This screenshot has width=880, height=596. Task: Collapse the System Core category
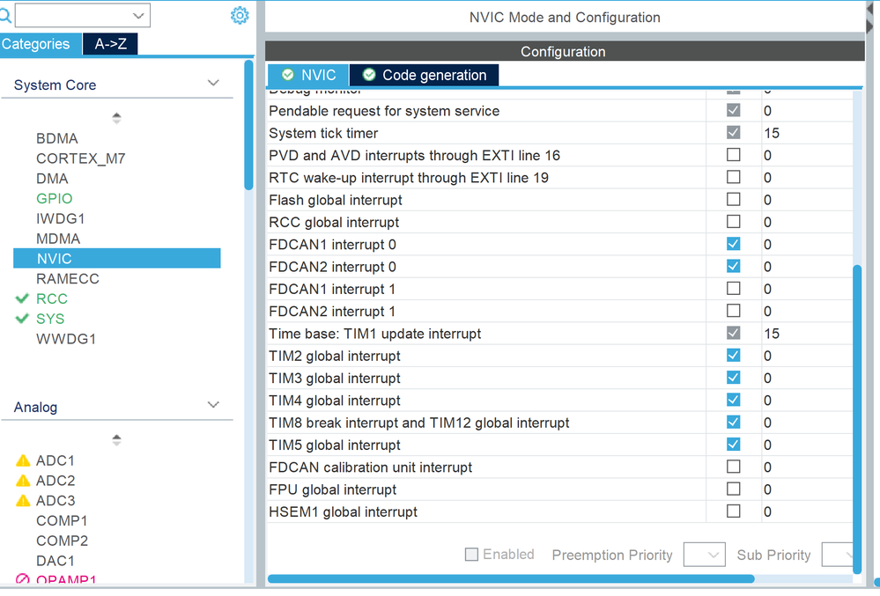point(213,84)
